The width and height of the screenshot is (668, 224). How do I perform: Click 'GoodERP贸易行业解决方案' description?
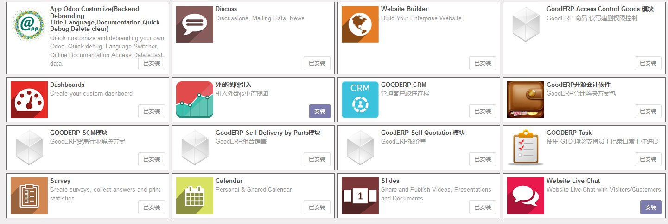click(x=88, y=141)
